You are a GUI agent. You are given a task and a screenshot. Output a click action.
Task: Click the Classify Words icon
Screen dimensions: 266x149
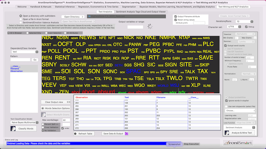coord(13,129)
